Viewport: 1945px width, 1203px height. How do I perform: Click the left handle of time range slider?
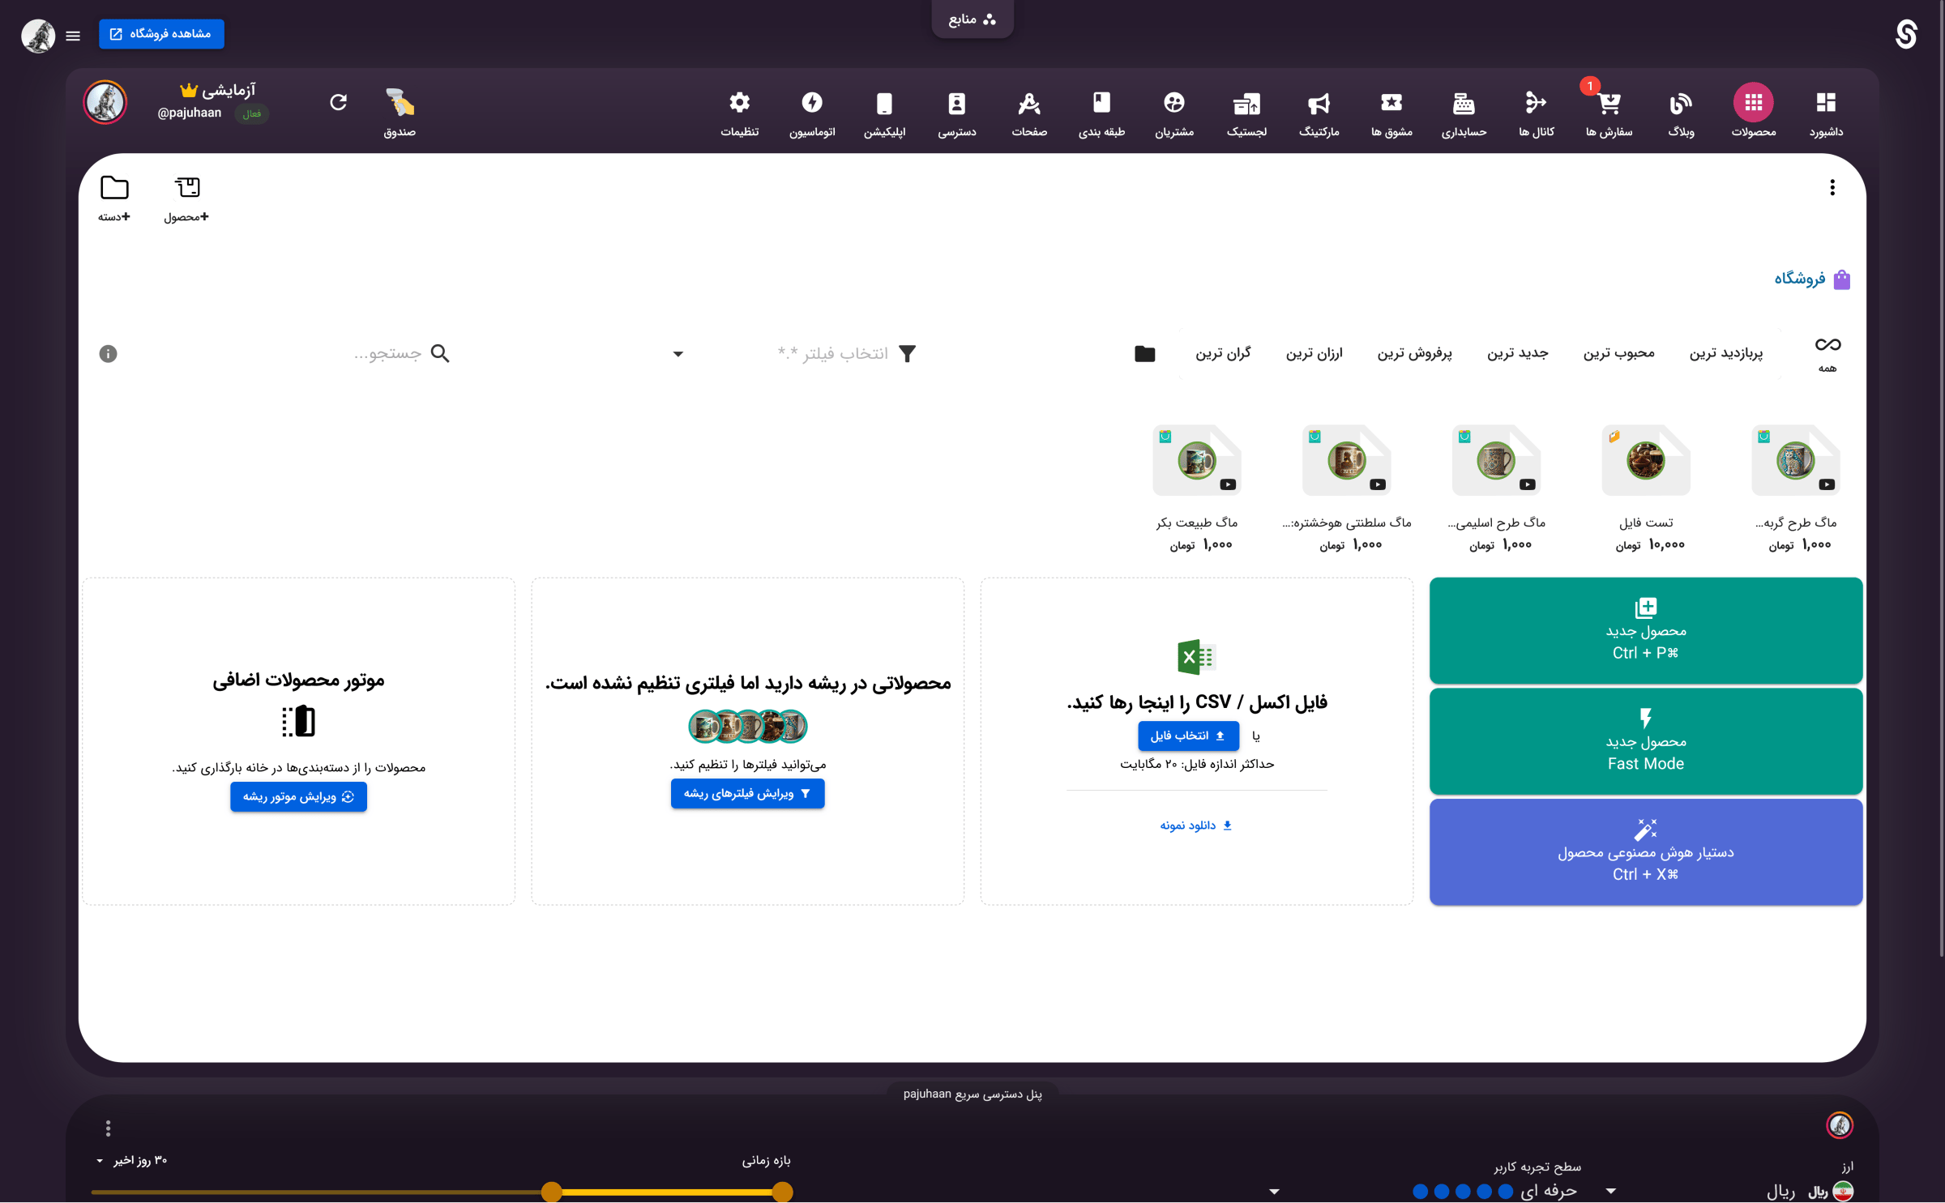point(551,1192)
